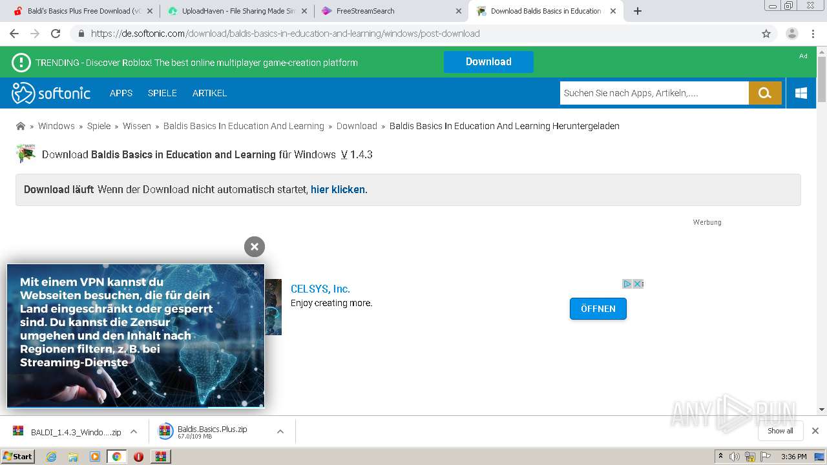Show hidden system tray icons
The image size is (827, 465).
pos(720,457)
